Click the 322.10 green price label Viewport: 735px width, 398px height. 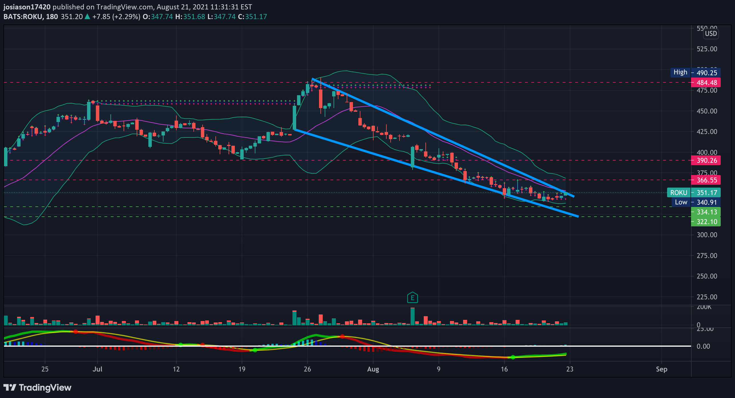coord(706,222)
